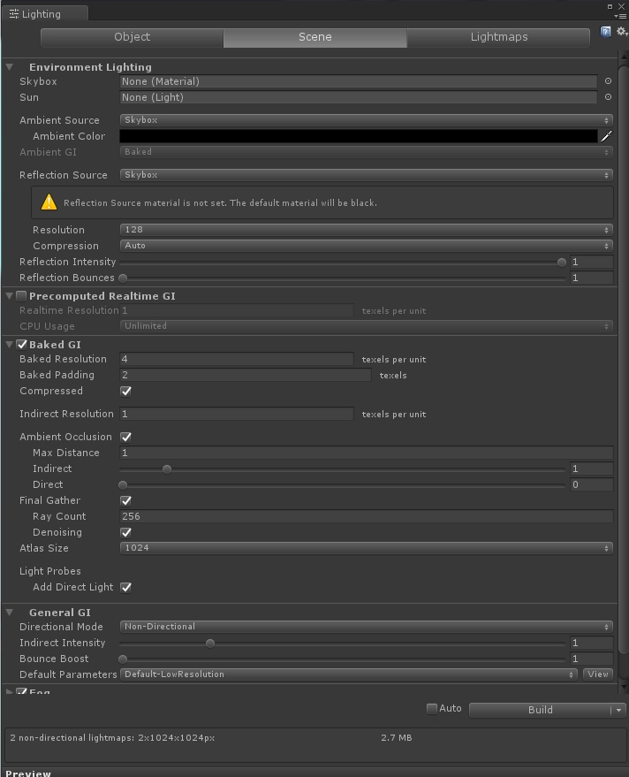
Task: Open the reflection Resolution dropdown
Action: click(366, 230)
